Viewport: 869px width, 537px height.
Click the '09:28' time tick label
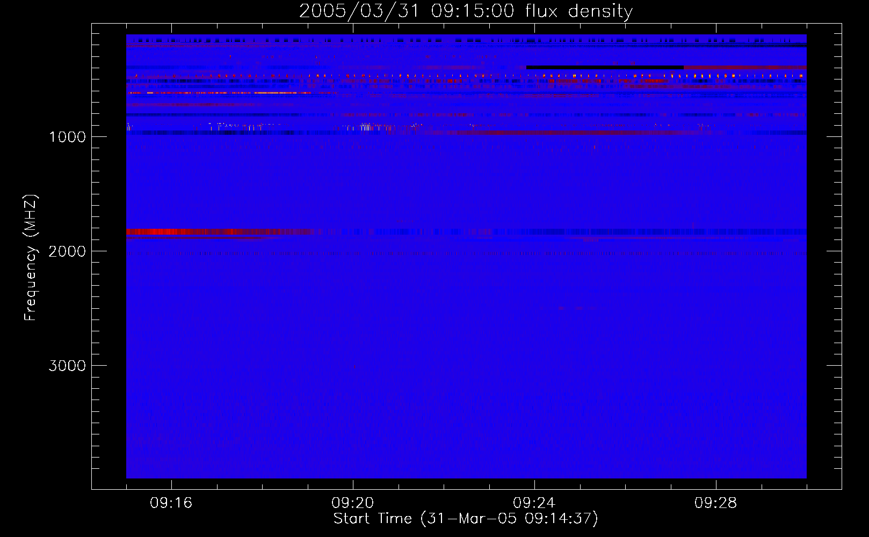tap(716, 503)
